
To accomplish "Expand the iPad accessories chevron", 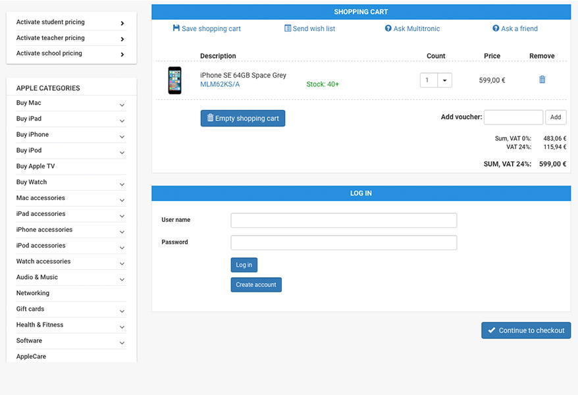I will click(122, 216).
